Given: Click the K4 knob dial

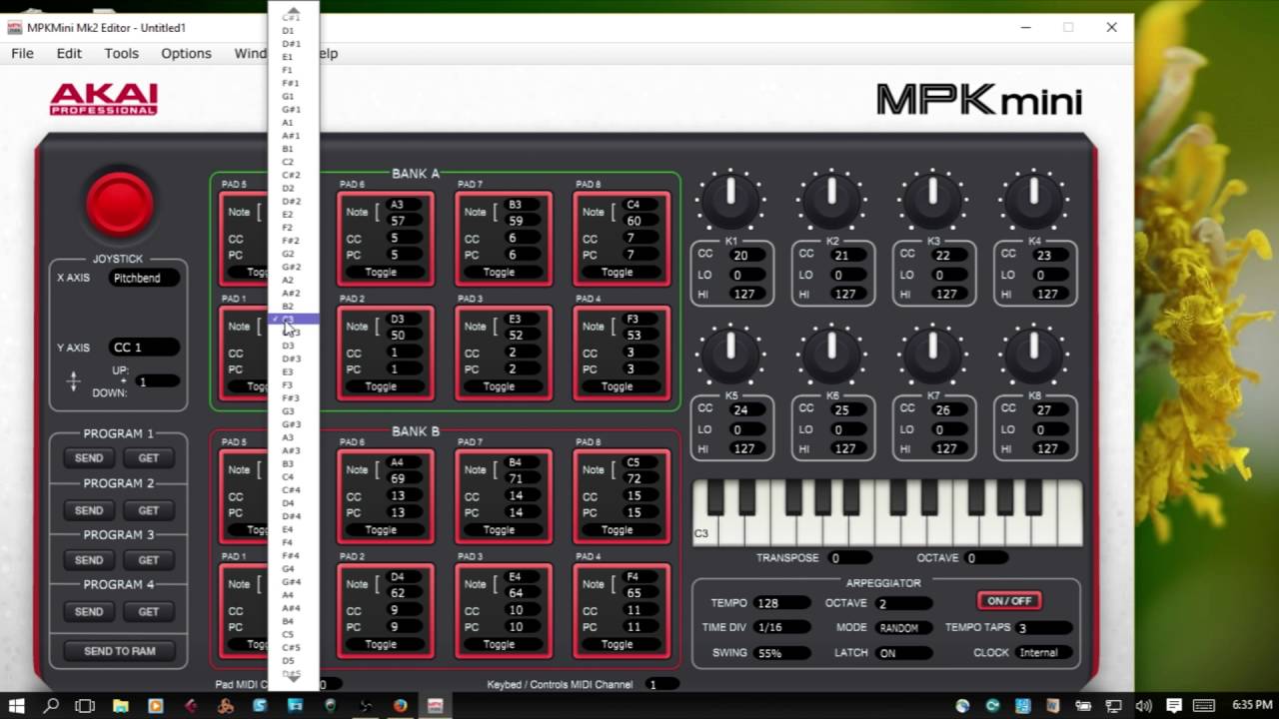Looking at the screenshot, I should [1034, 199].
